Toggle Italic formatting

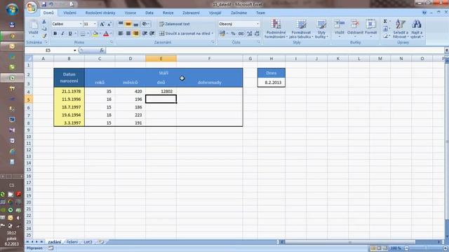[x=62, y=34]
